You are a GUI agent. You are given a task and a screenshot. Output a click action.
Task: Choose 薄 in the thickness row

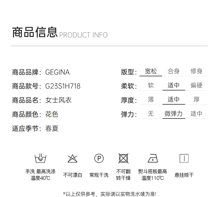pos(151,100)
